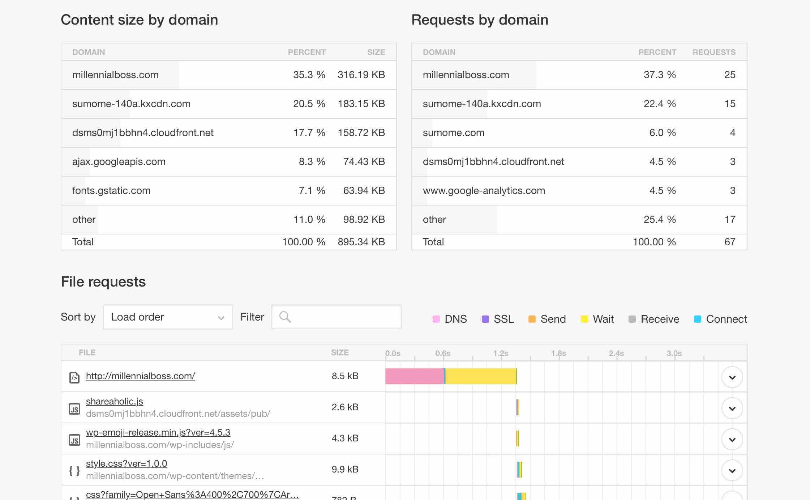Click the 3.0s timeline axis label
This screenshot has height=500, width=810.
pyautogui.click(x=674, y=353)
